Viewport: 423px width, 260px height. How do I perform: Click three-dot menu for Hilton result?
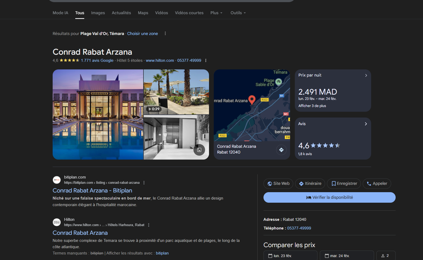(x=149, y=225)
